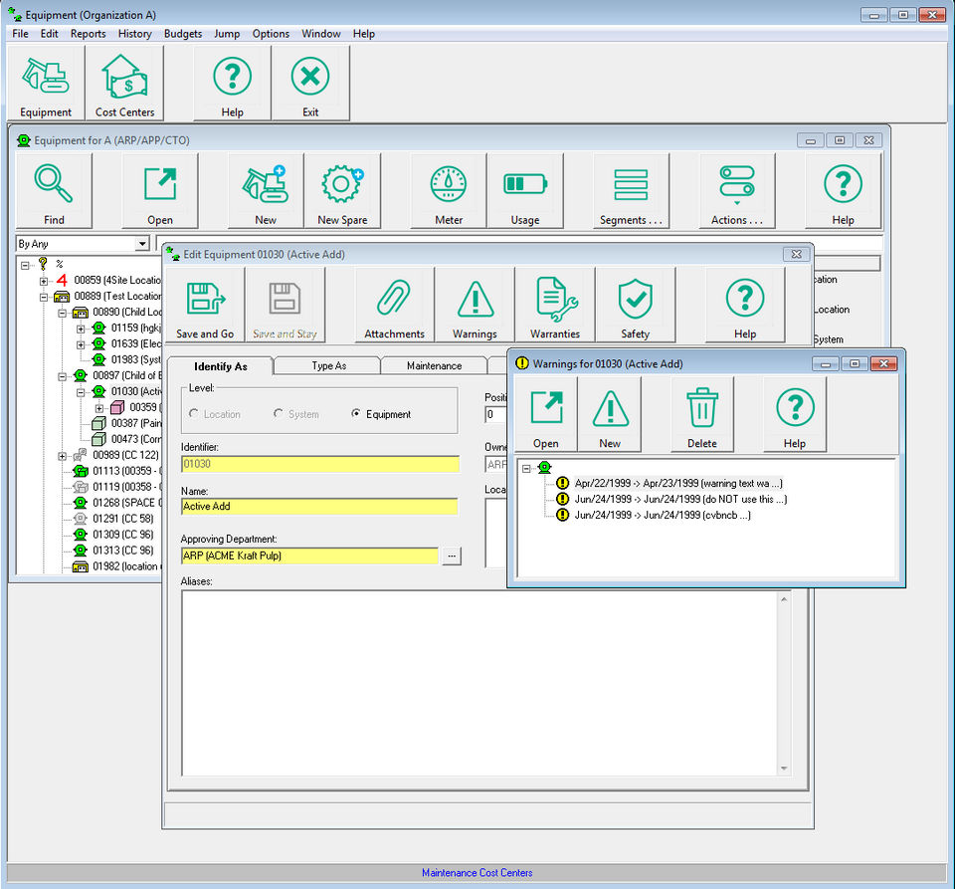Collapse the 00889 Test Location tree node

(44, 297)
